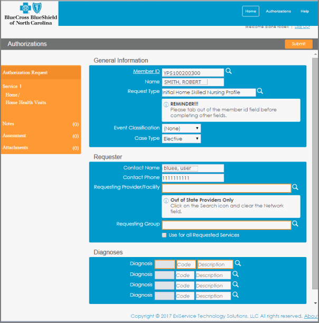
Task: Open the Event Classification dropdown
Action: [181, 128]
